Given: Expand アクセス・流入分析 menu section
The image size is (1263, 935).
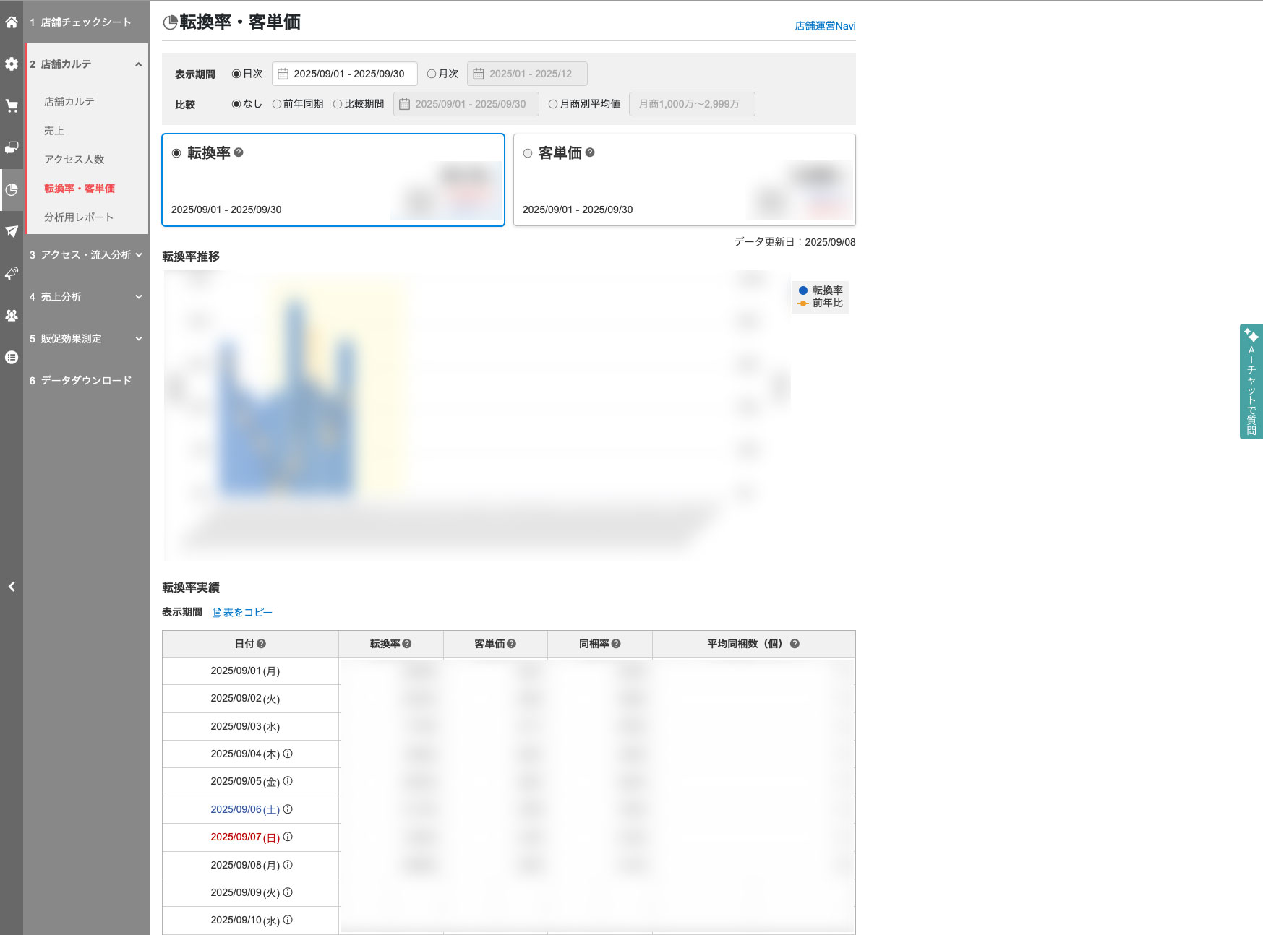Looking at the screenshot, I should click(86, 255).
